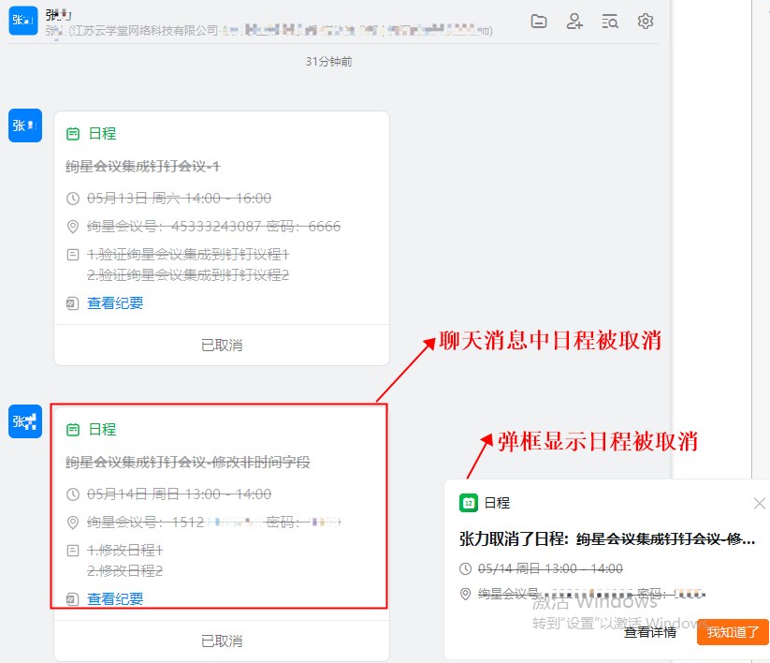The image size is (770, 663).
Task: Click time 05月13日 周六 14:00 - 16:00
Action: coord(180,199)
